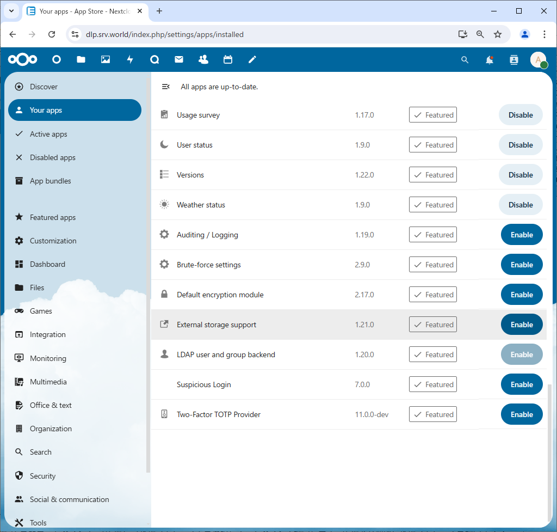Viewport: 557px width, 532px height.
Task: Open the Files app in top bar
Action: 81,60
